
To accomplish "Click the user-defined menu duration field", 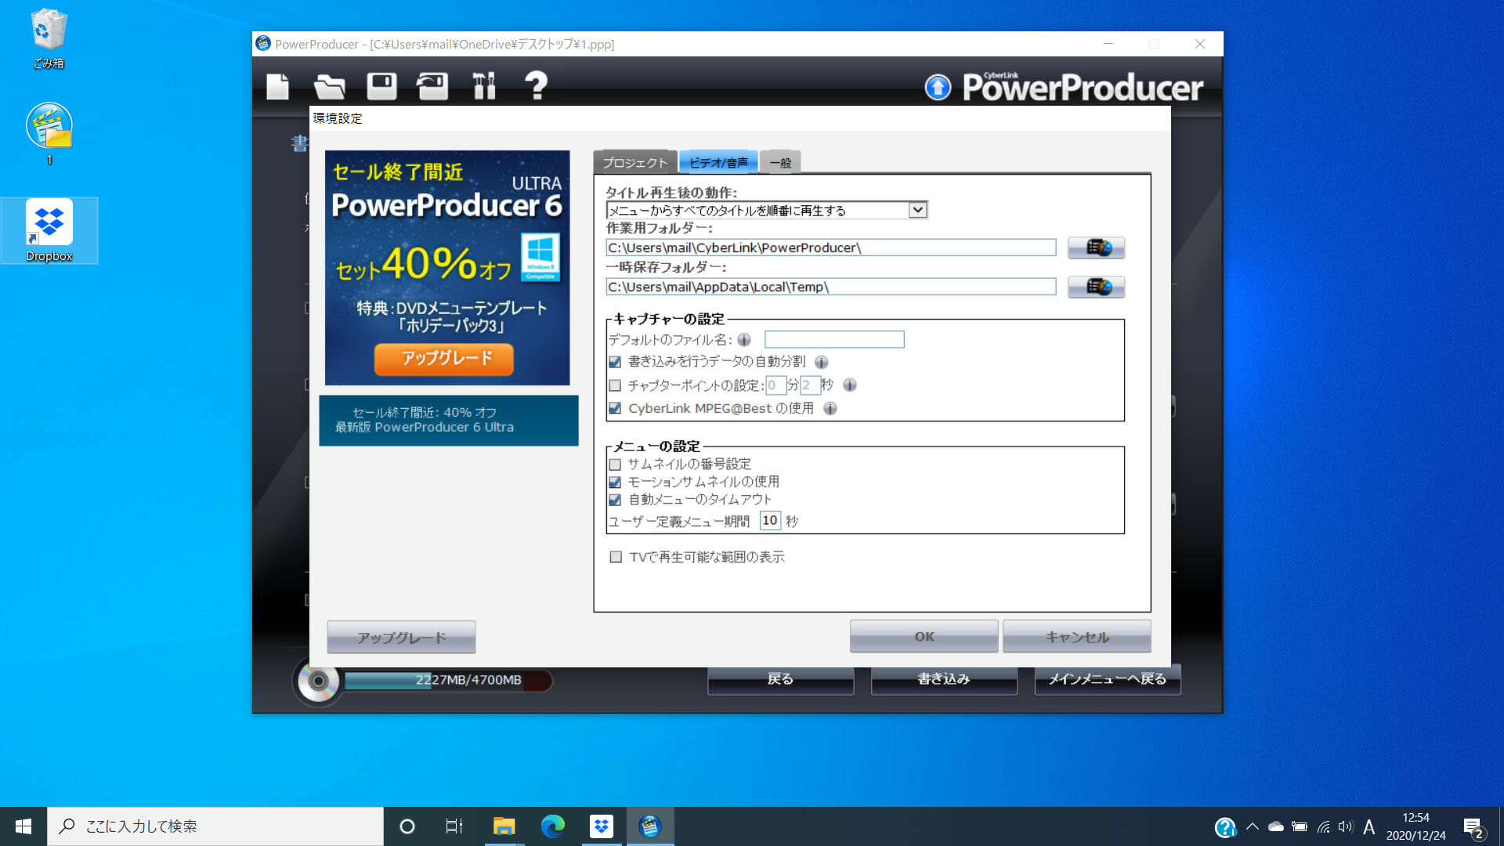I will (770, 521).
